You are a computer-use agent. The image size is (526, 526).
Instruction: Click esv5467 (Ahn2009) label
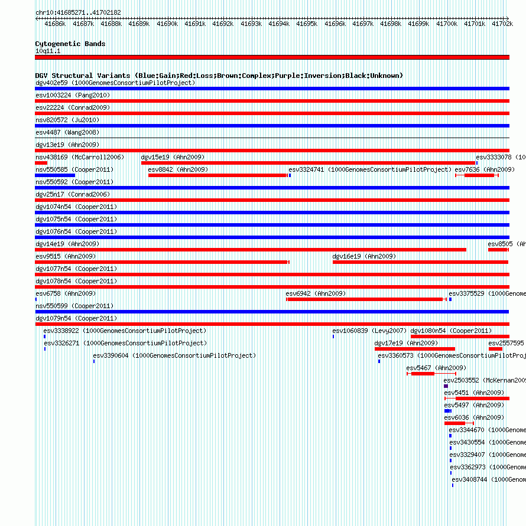tap(436, 368)
